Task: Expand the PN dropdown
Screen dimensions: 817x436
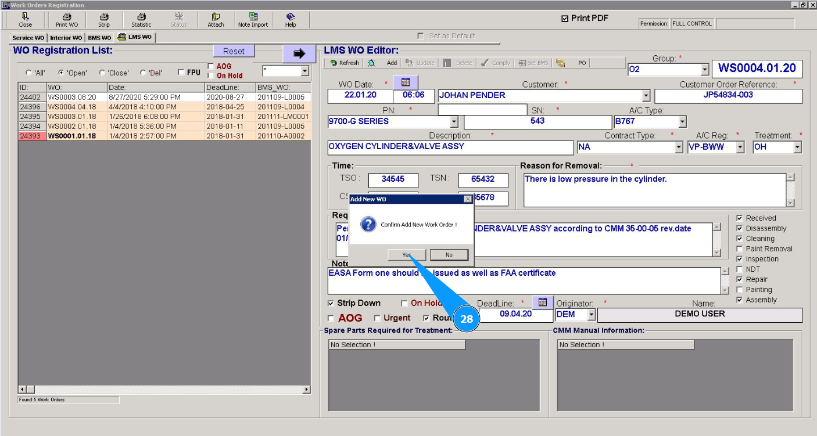Action: pyautogui.click(x=454, y=122)
